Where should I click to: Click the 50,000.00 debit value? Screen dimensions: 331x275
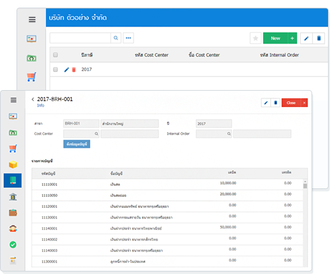(x=228, y=227)
